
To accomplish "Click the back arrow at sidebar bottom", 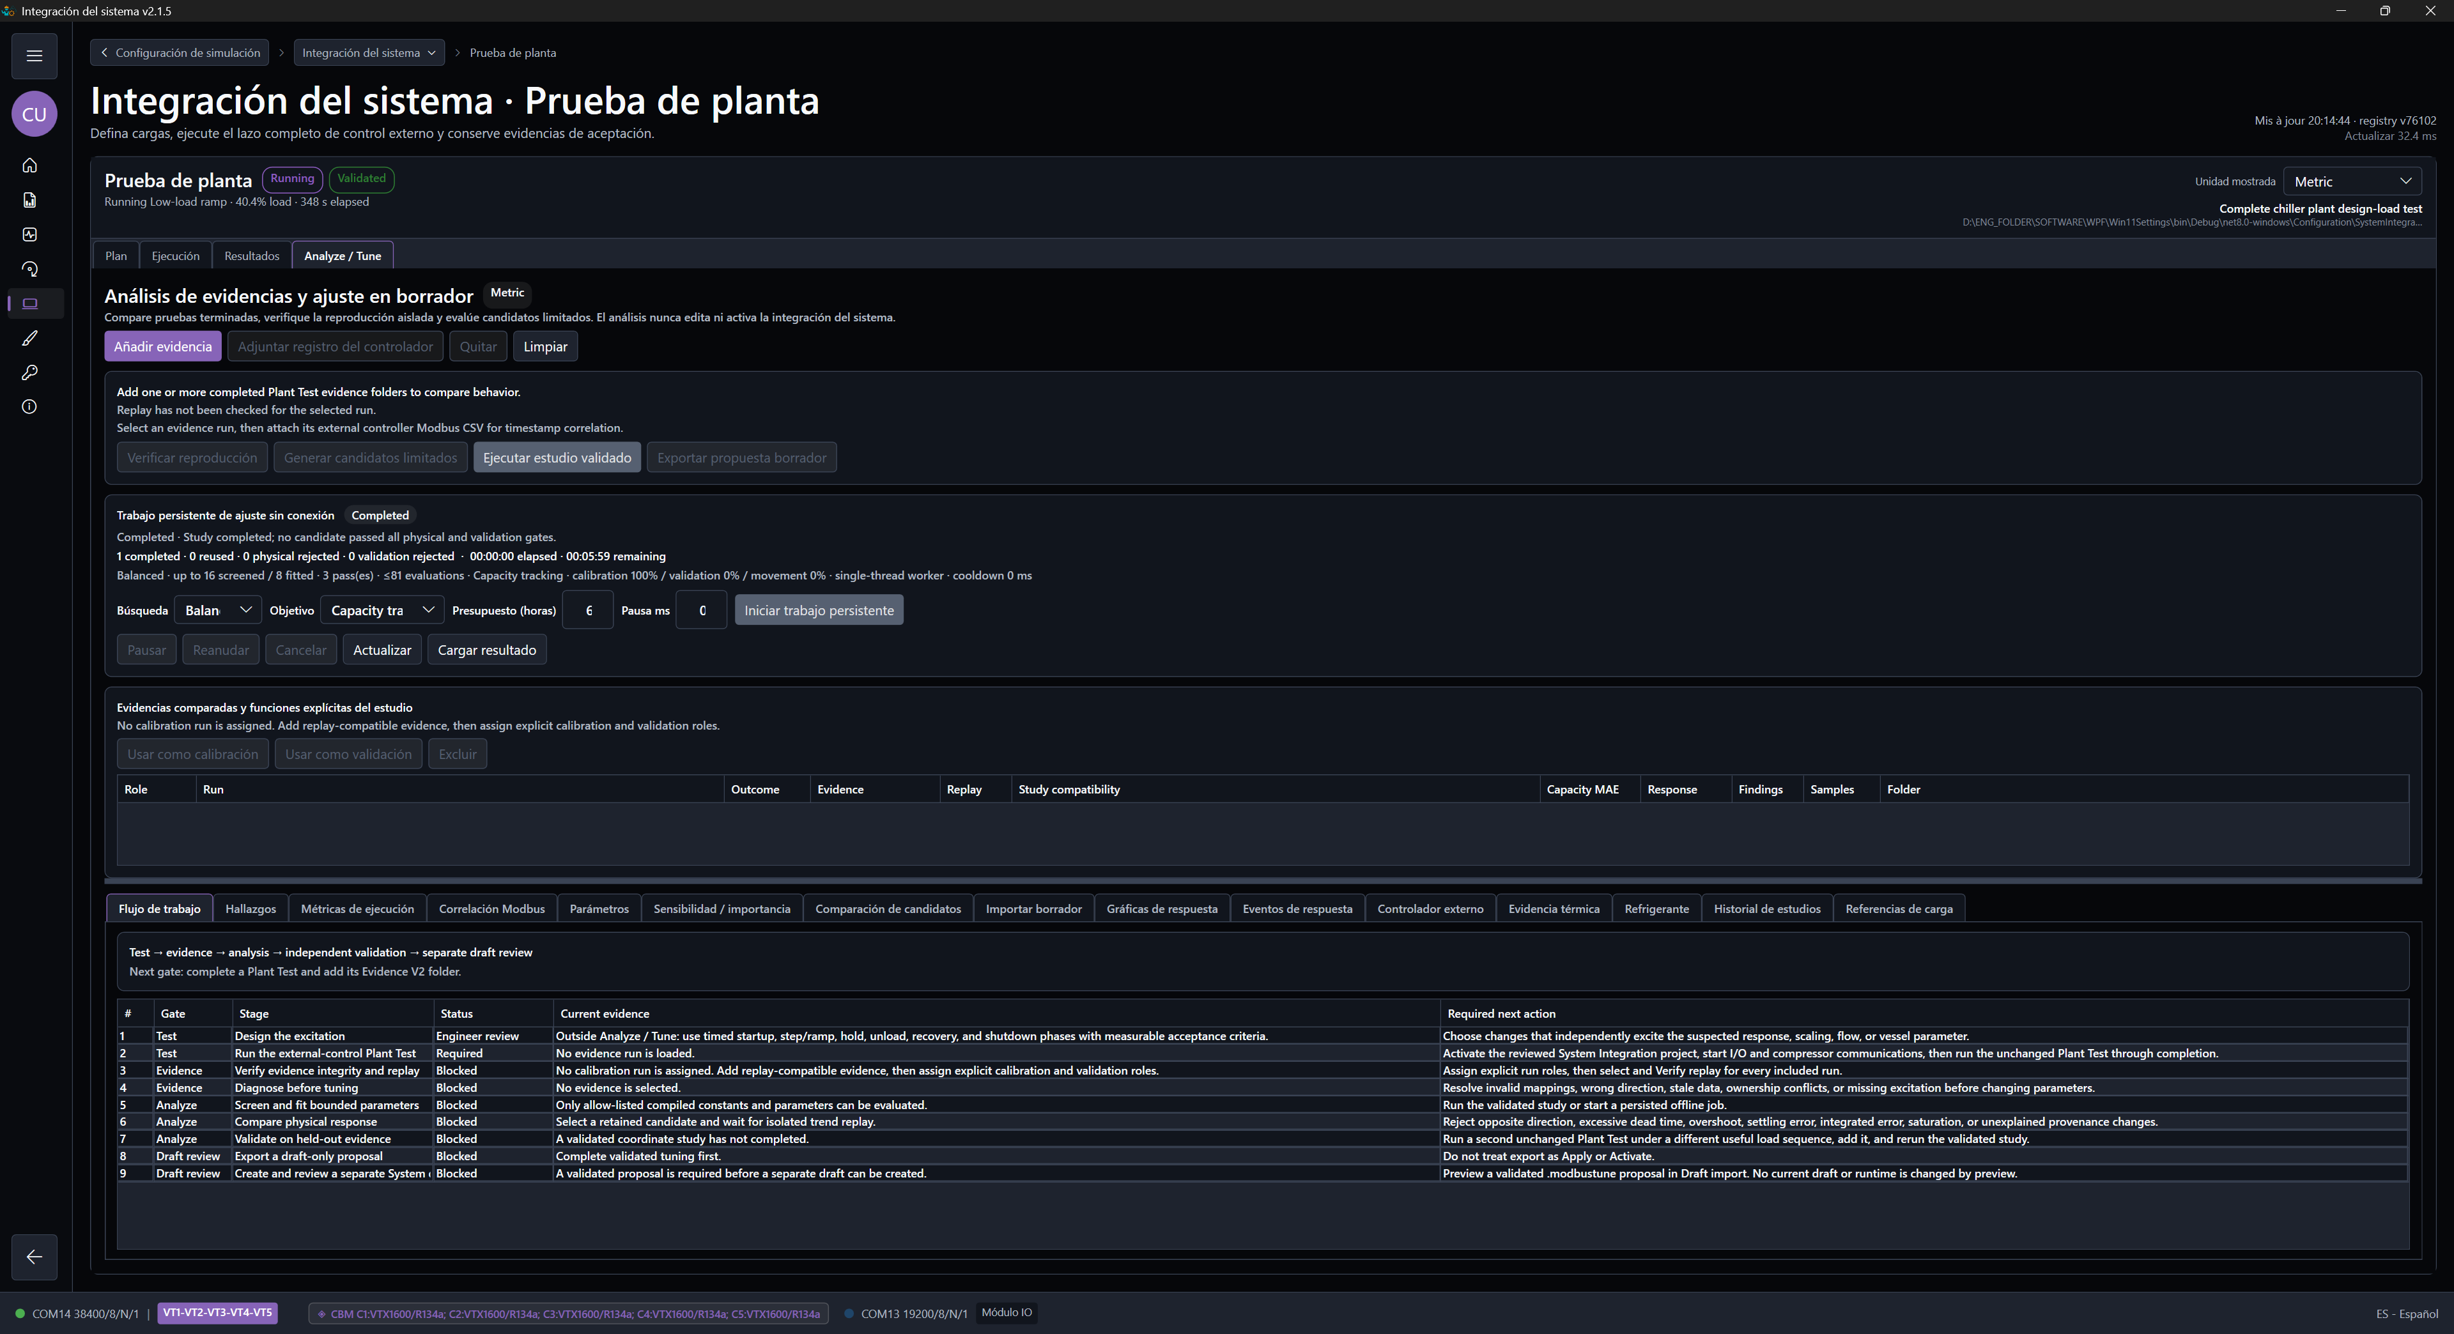I will [35, 1257].
